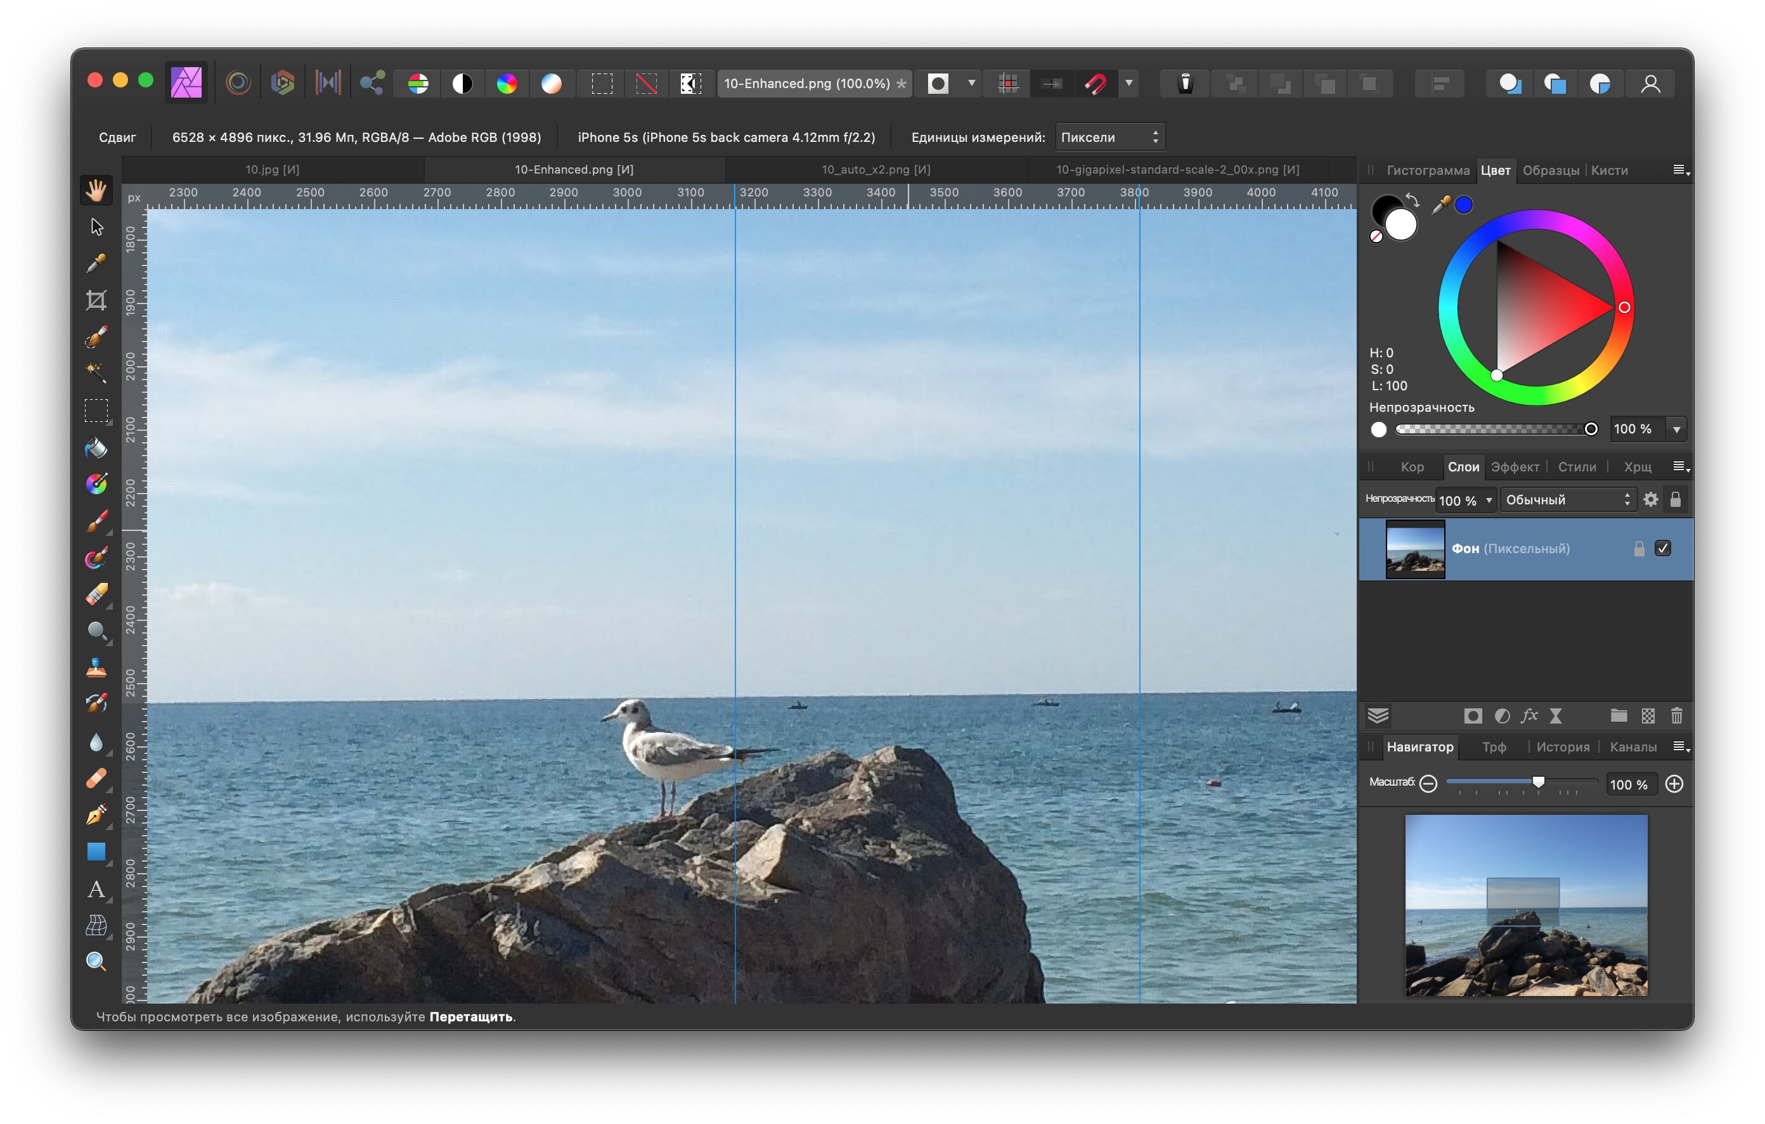The height and width of the screenshot is (1124, 1765).
Task: Select the Colour Picker tool
Action: [x=96, y=263]
